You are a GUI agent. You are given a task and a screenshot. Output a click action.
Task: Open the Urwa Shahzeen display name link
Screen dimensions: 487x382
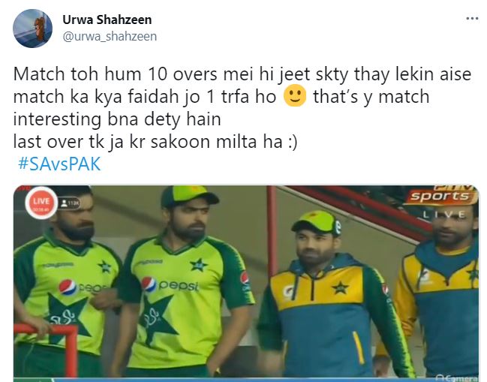[x=107, y=20]
